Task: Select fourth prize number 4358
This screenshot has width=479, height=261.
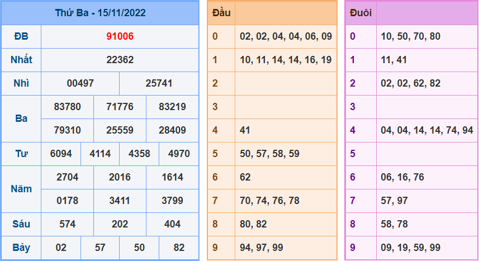Action: pyautogui.click(x=139, y=154)
